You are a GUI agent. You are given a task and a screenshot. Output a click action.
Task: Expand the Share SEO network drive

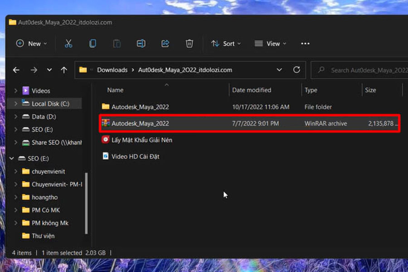pyautogui.click(x=15, y=142)
